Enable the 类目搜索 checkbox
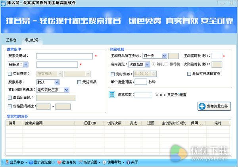This screenshot has height=167, width=238. tap(10, 74)
